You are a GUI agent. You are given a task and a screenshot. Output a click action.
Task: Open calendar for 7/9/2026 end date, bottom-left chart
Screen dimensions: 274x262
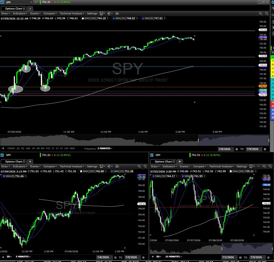[x=144, y=257]
